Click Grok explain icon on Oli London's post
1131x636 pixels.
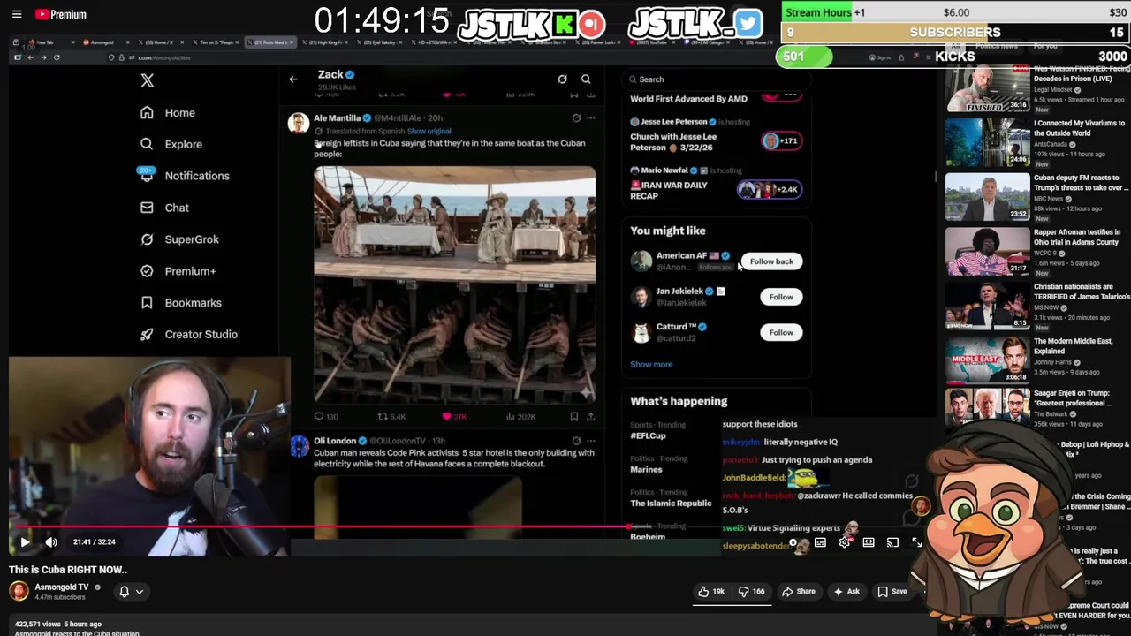[576, 441]
